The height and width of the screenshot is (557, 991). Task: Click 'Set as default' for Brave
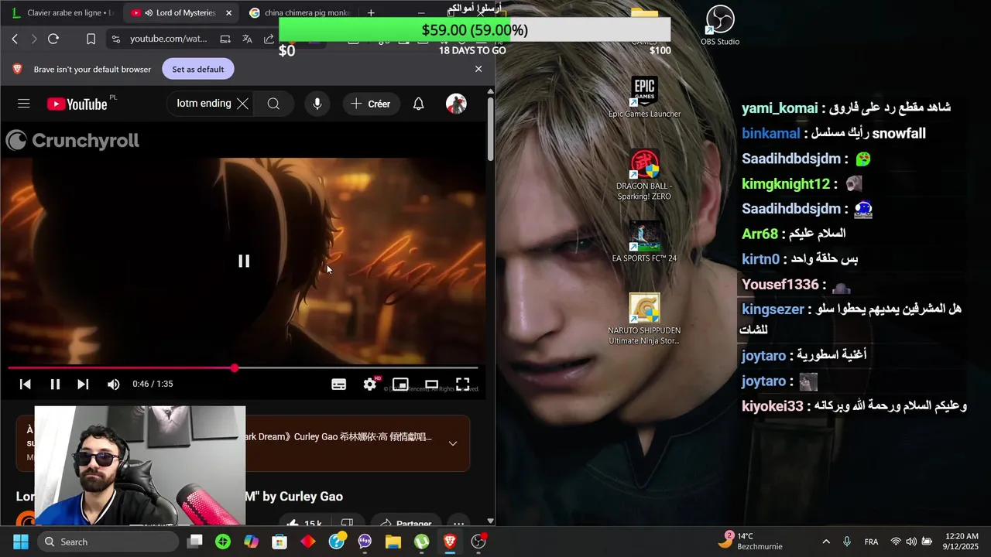(198, 69)
